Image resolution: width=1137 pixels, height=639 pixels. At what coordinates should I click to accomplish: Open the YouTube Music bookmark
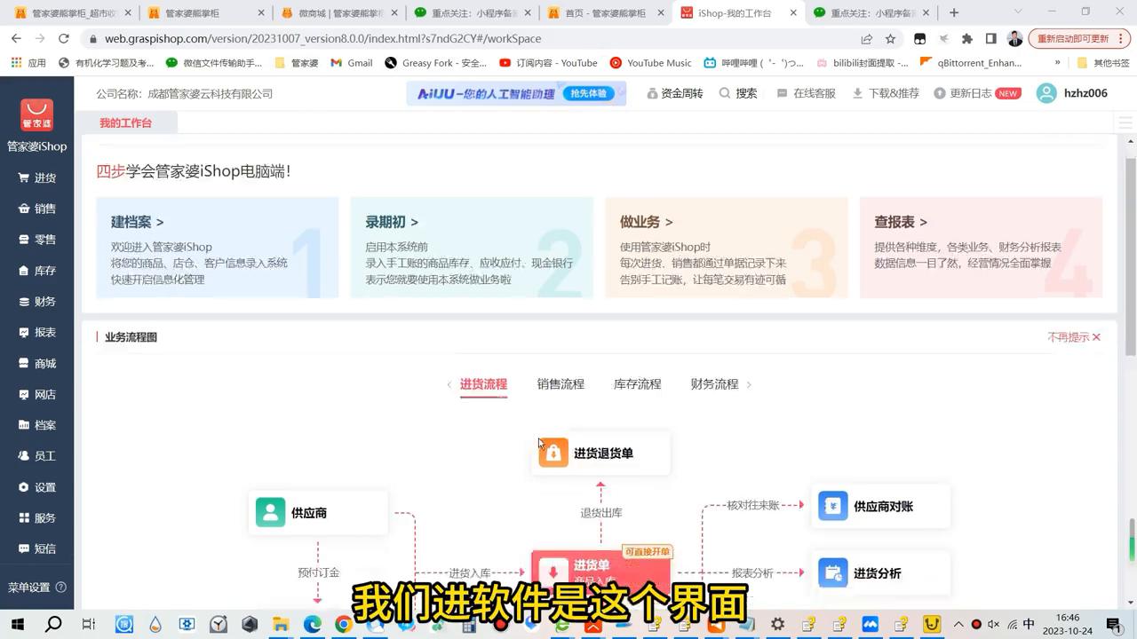pyautogui.click(x=650, y=63)
